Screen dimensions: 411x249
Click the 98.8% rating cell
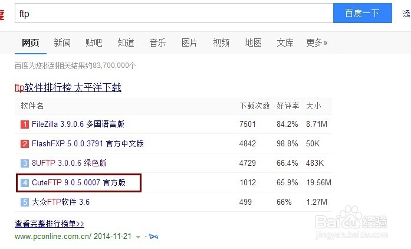287,143
